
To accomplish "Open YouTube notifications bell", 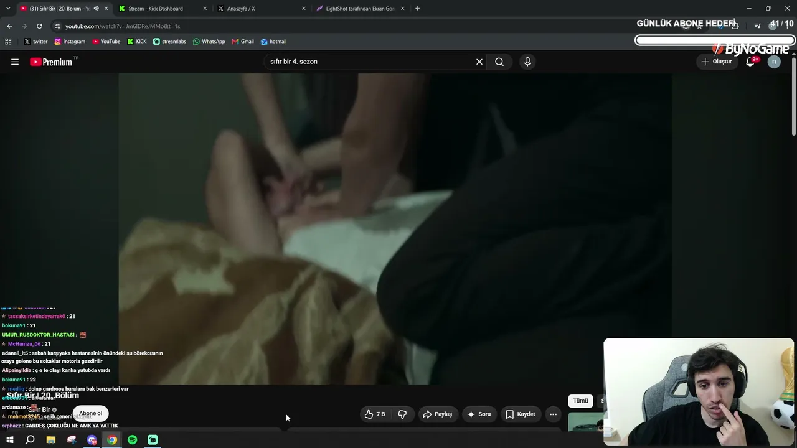I will [750, 62].
